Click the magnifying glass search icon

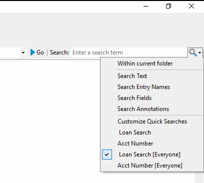tap(193, 52)
